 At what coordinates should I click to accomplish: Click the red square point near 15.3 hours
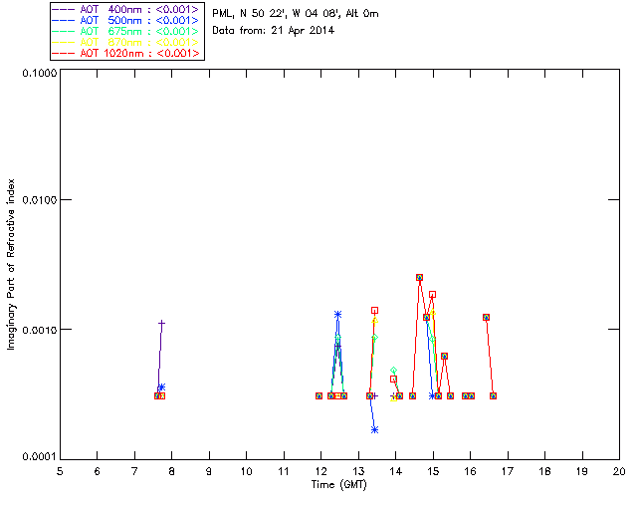click(444, 357)
